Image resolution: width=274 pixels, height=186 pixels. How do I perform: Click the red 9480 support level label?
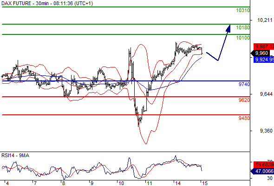[244, 118]
